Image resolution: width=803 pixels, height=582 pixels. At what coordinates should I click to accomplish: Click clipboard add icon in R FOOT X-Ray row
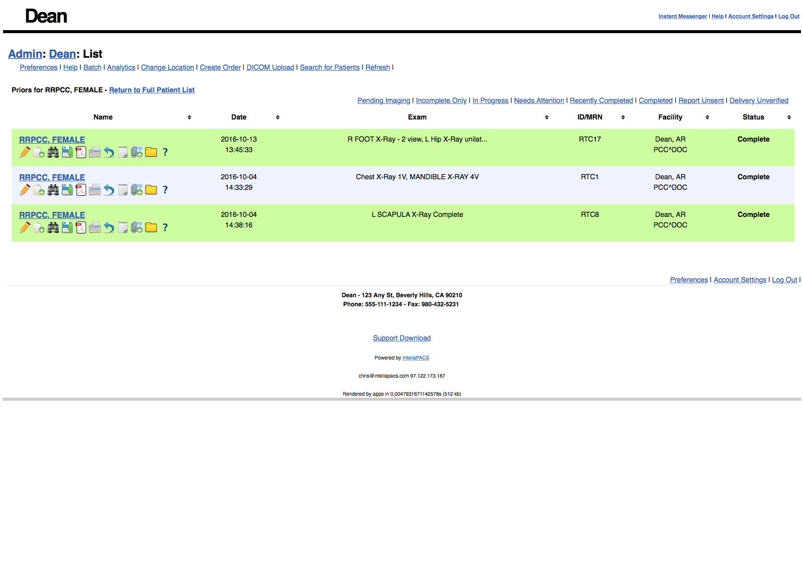(39, 152)
